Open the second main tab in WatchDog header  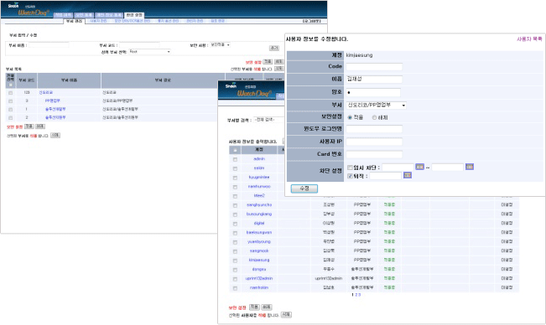(84, 15)
